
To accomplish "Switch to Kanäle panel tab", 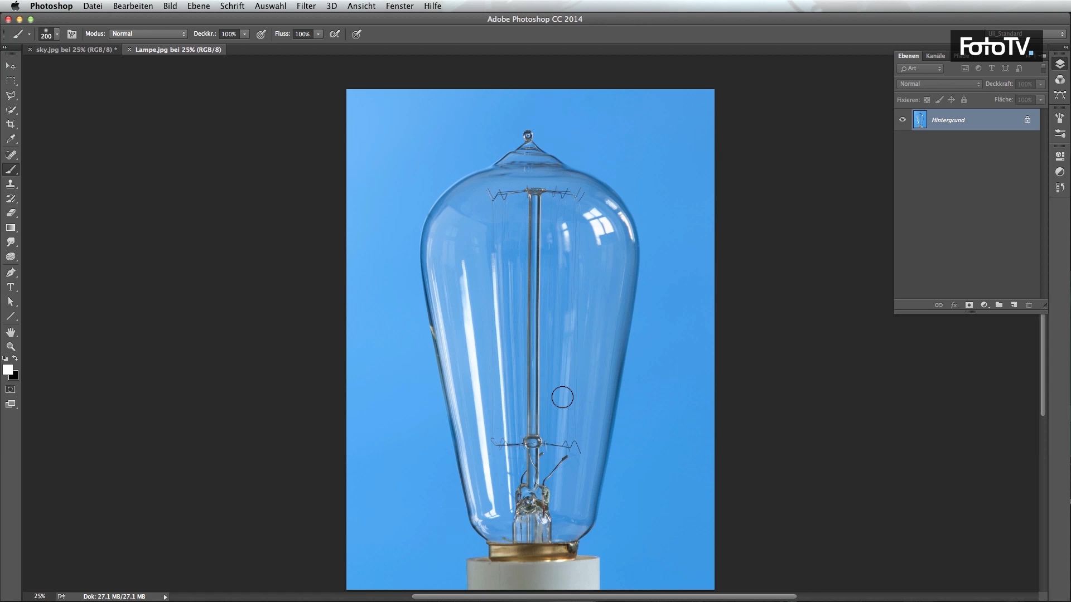I will [935, 56].
